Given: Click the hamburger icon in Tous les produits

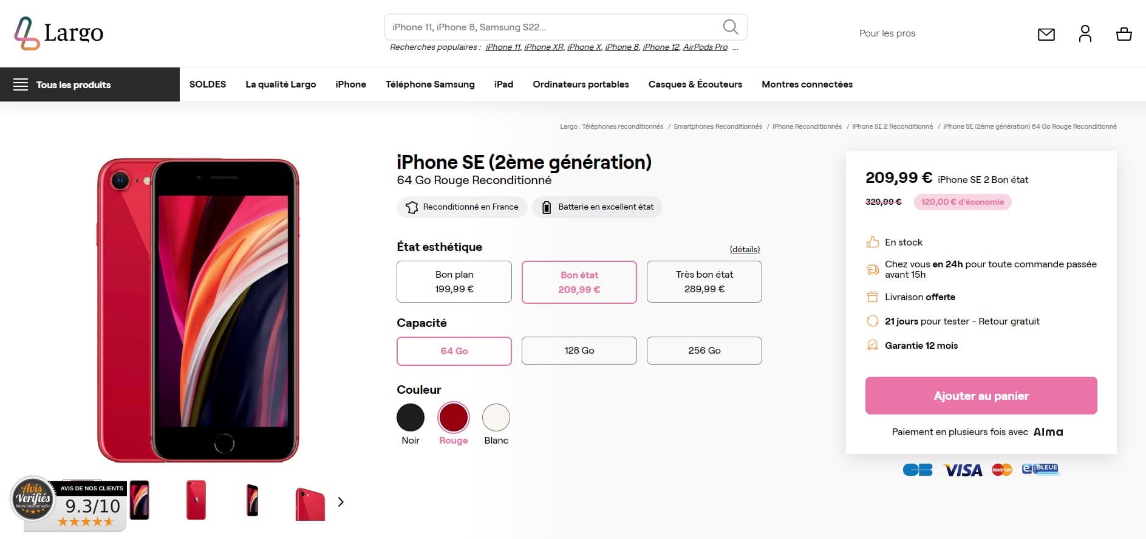Looking at the screenshot, I should (21, 84).
